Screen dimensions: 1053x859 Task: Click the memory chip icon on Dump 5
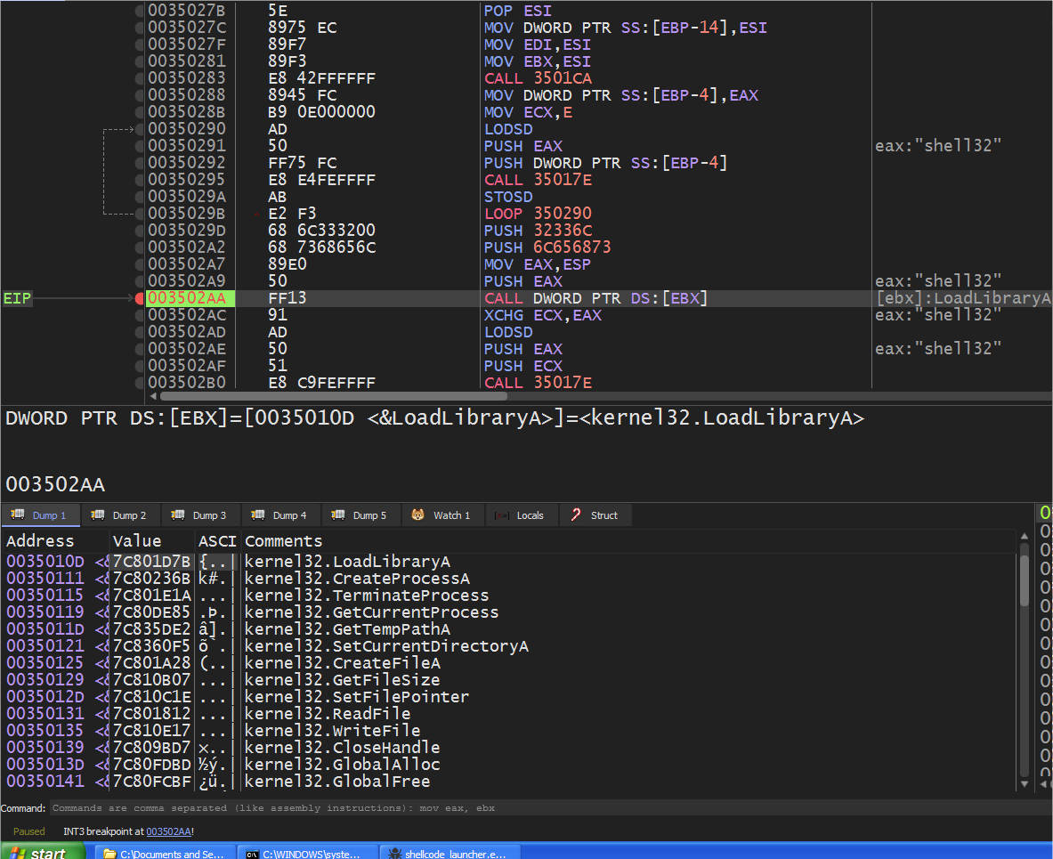pyautogui.click(x=337, y=515)
